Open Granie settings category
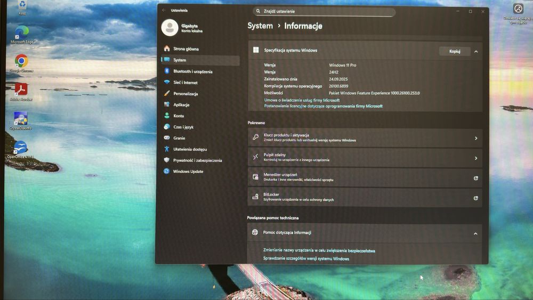Viewport: 533px width, 300px height. 200,139
